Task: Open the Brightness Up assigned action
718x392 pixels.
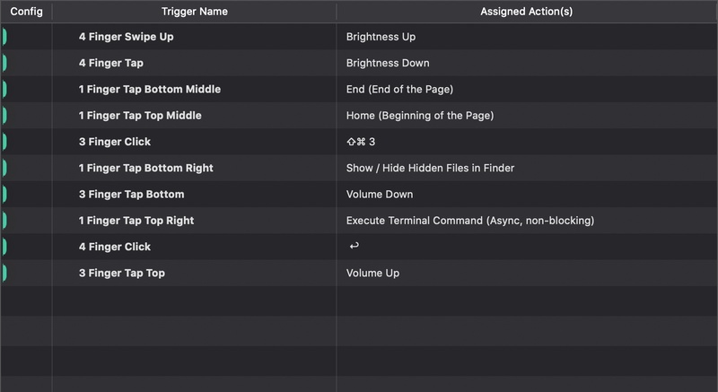Action: [x=381, y=37]
